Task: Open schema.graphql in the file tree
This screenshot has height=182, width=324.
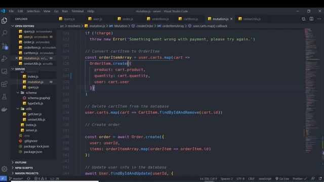Action: pos(39,98)
